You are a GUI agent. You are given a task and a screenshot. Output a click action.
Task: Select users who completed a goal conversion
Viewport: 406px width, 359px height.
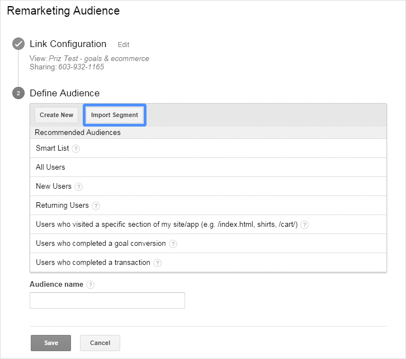[x=101, y=244]
